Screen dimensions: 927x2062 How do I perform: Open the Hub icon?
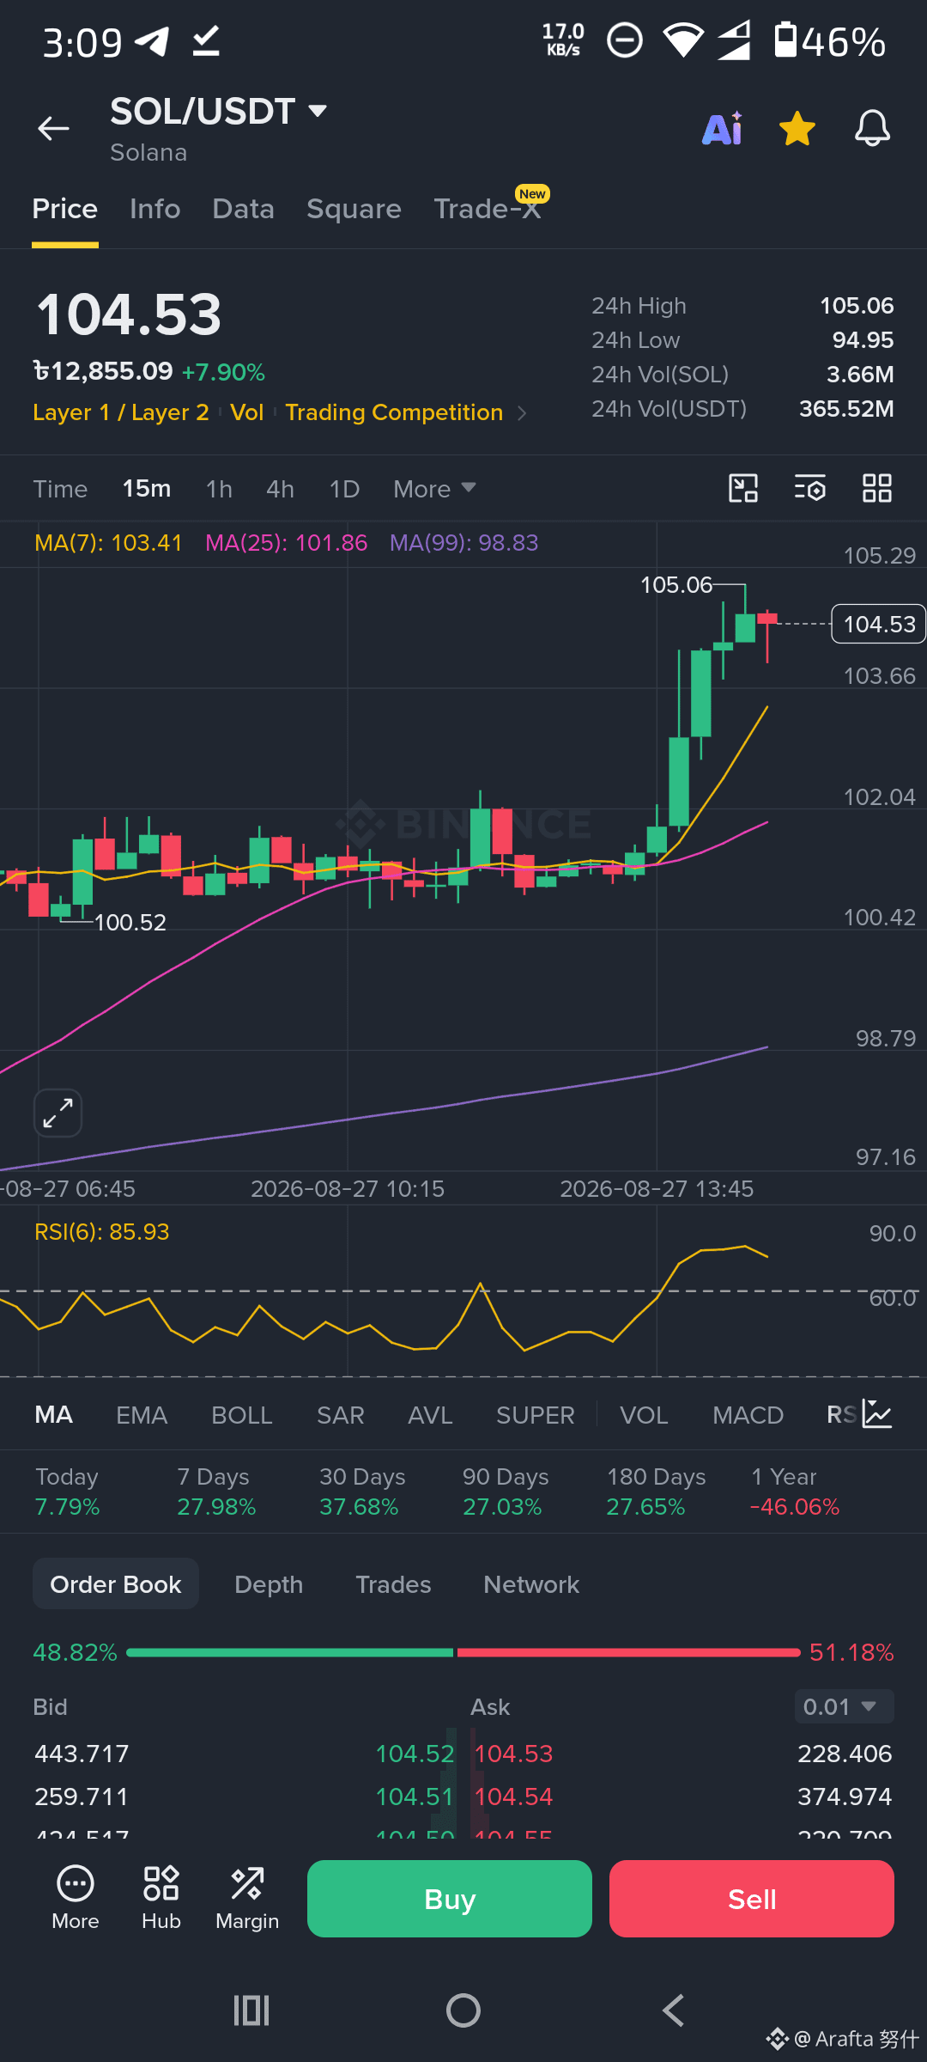coord(161,1898)
